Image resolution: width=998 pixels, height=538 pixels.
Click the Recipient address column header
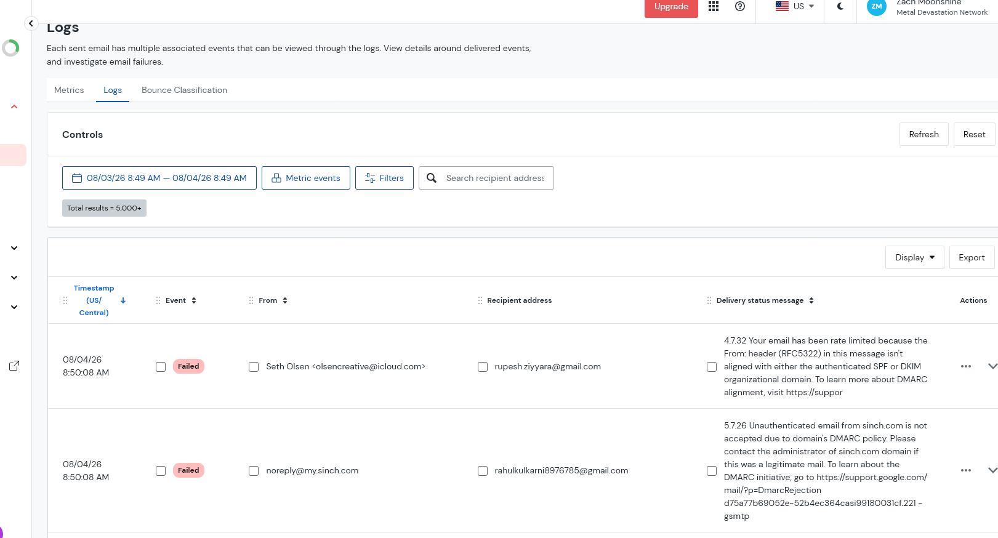(519, 300)
